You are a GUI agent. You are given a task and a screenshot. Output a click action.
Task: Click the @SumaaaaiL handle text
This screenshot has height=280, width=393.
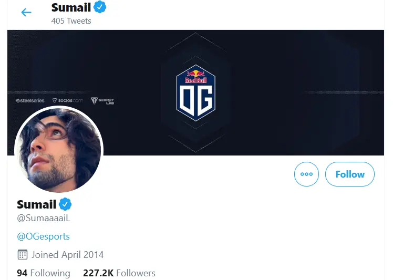[44, 218]
